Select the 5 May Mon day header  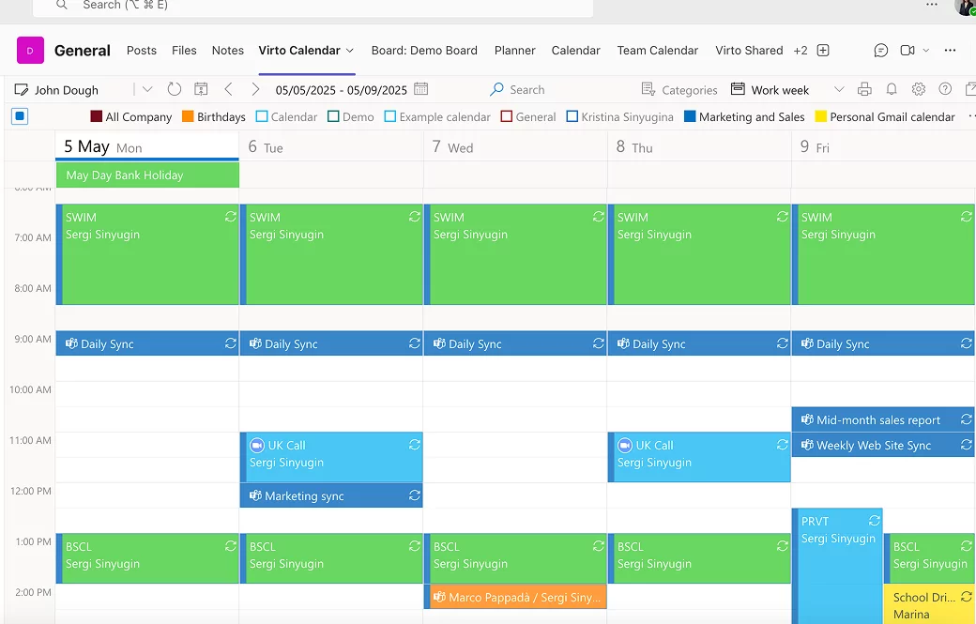[147, 146]
